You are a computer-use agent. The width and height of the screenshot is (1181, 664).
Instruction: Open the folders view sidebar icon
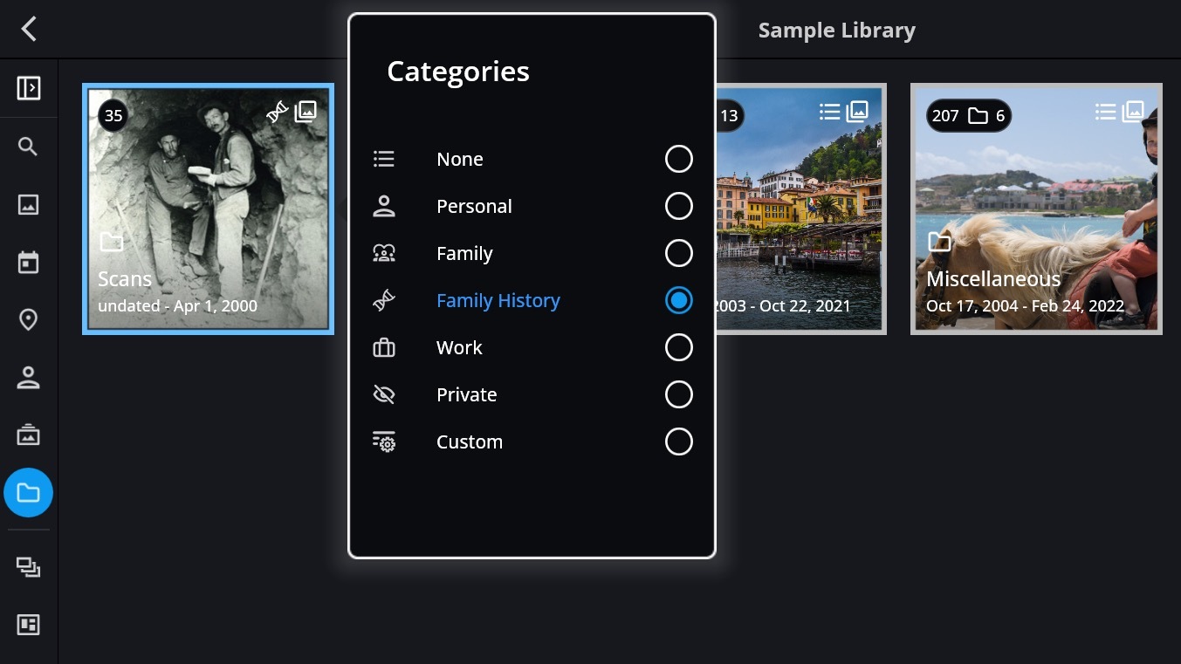29,493
